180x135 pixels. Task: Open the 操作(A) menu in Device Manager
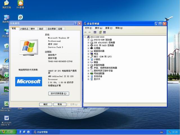pyautogui.click(x=99, y=28)
